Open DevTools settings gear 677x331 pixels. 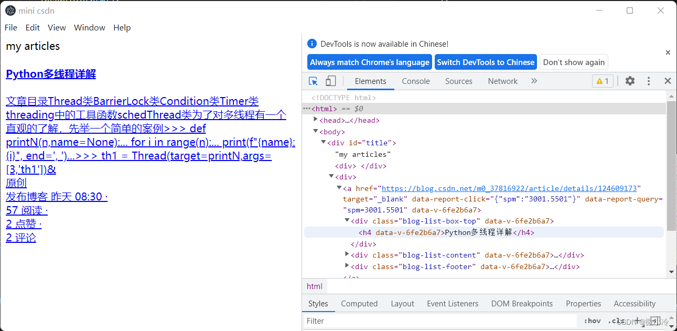(x=630, y=81)
